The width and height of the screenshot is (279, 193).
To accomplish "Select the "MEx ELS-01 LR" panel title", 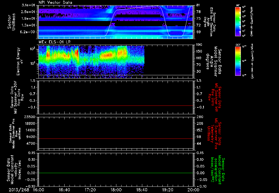I will pyautogui.click(x=54, y=42).
